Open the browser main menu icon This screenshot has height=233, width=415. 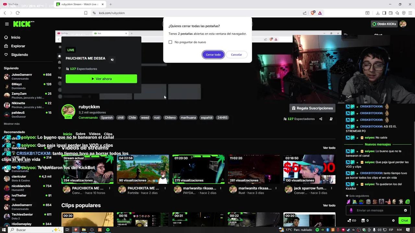coord(410,13)
